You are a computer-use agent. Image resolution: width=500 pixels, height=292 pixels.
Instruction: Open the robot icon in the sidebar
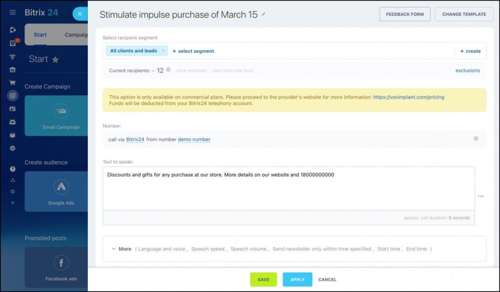pos(13,122)
